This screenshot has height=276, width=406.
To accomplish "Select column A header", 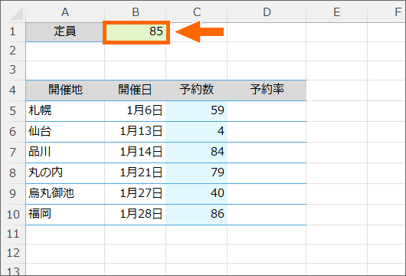I will (x=65, y=12).
